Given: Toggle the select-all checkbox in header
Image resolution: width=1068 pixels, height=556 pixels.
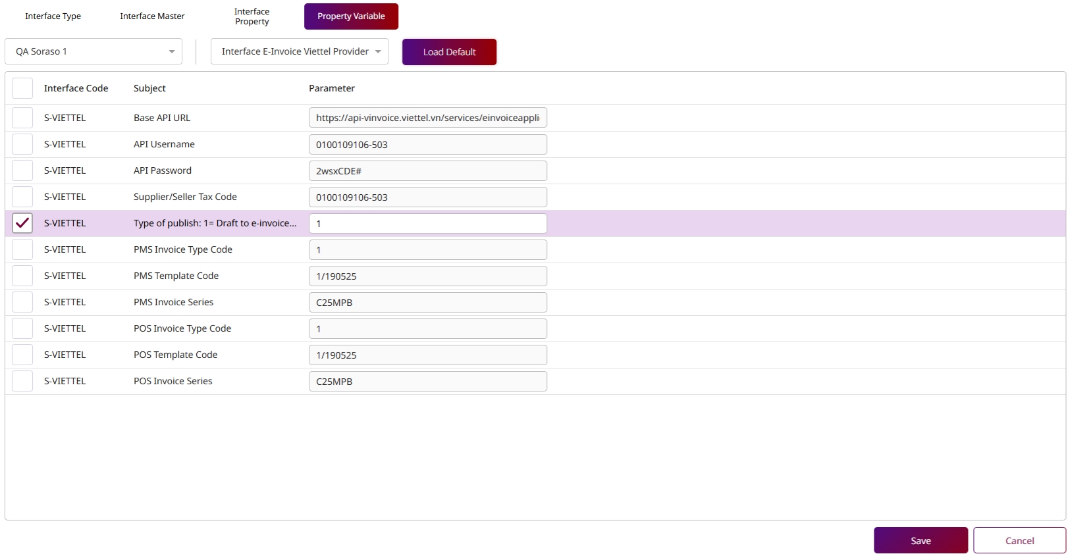Looking at the screenshot, I should click(x=22, y=88).
